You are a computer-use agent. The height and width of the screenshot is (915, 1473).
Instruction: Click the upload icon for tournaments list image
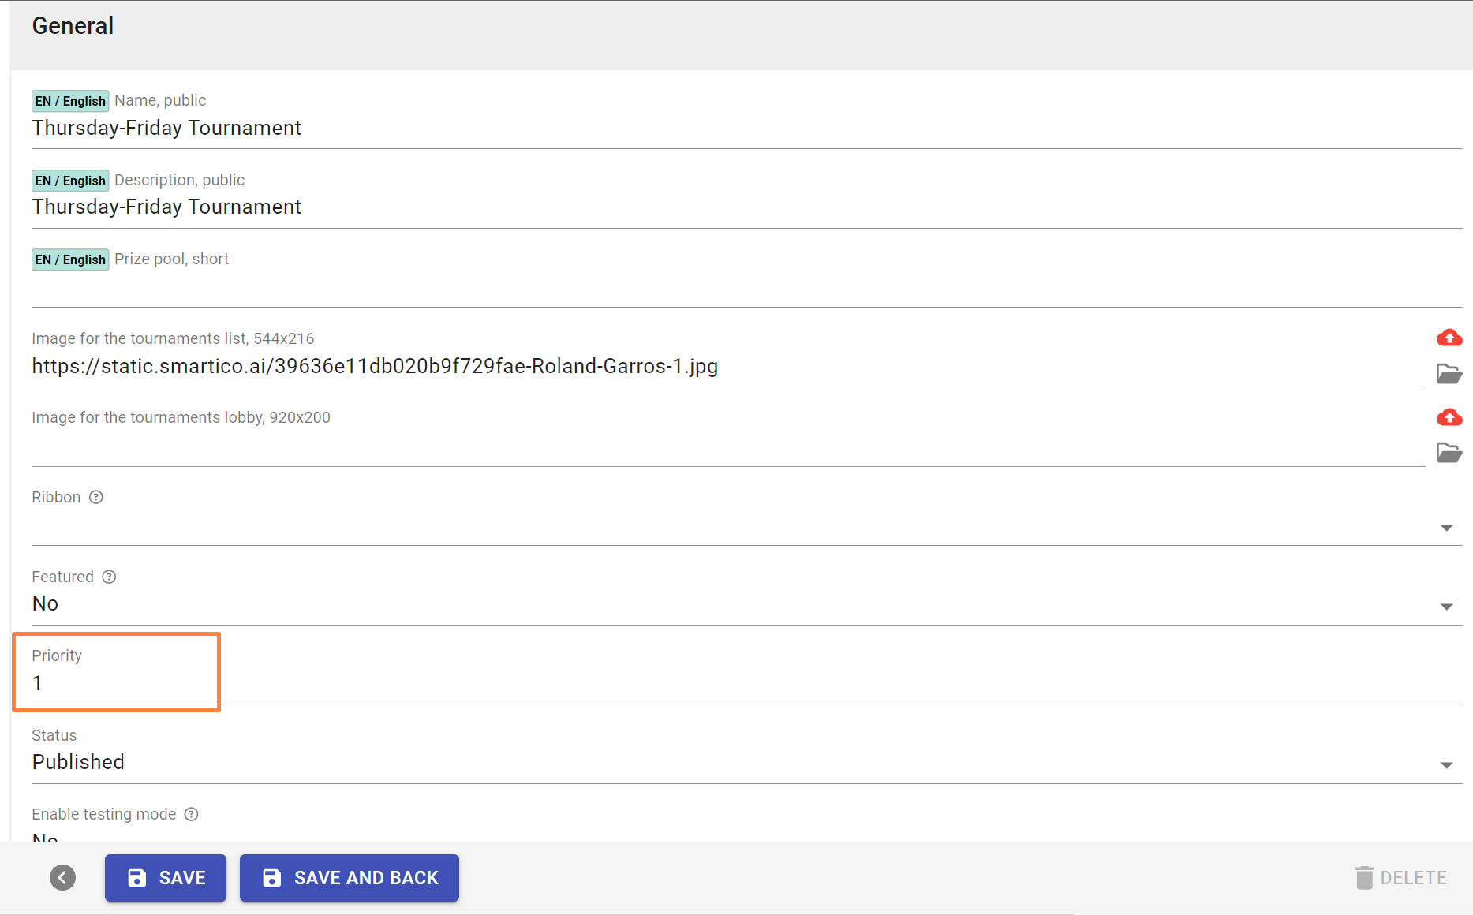(x=1449, y=338)
